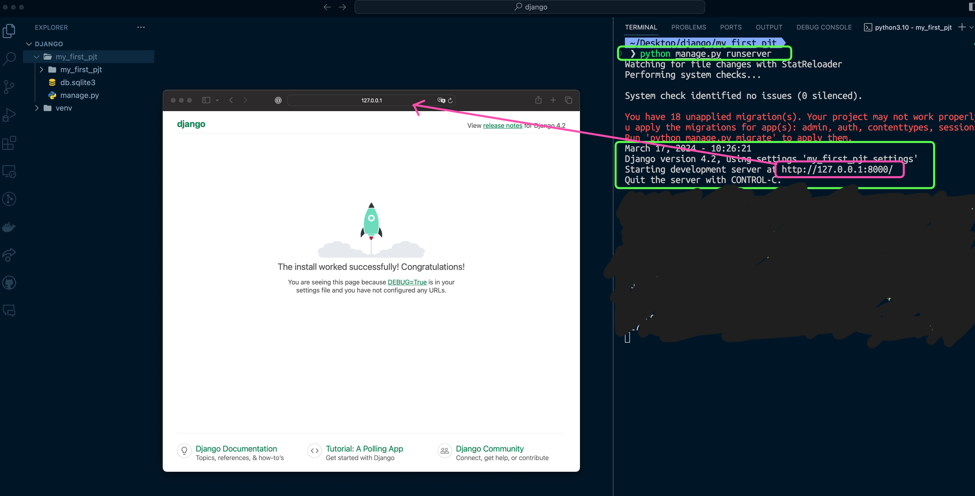The height and width of the screenshot is (496, 975).
Task: Click the Safari share button
Action: (x=539, y=100)
